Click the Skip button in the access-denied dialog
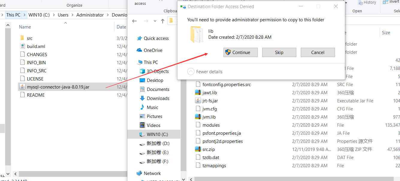The image size is (400, 181). (279, 52)
